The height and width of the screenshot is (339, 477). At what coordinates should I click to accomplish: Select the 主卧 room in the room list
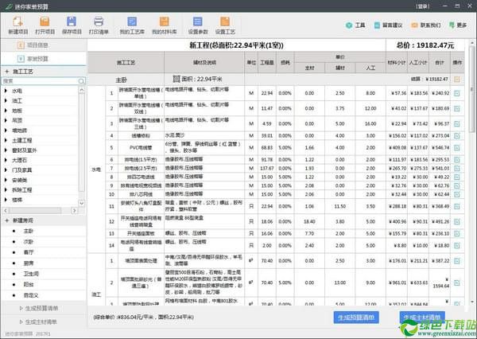pos(29,231)
